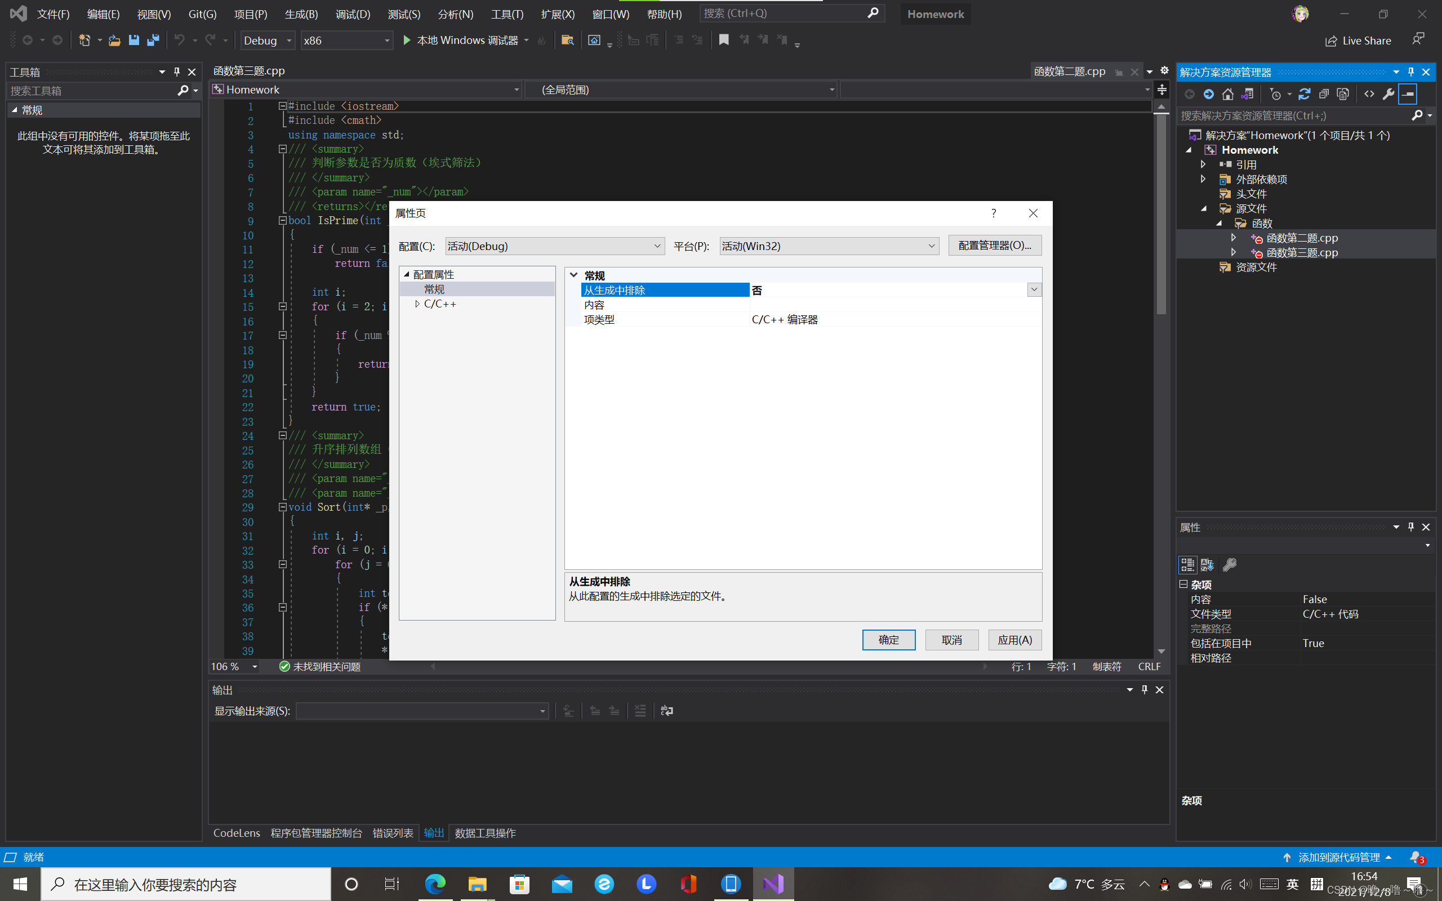Viewport: 1442px width, 901px height.
Task: Click the 确定 button
Action: pos(888,639)
